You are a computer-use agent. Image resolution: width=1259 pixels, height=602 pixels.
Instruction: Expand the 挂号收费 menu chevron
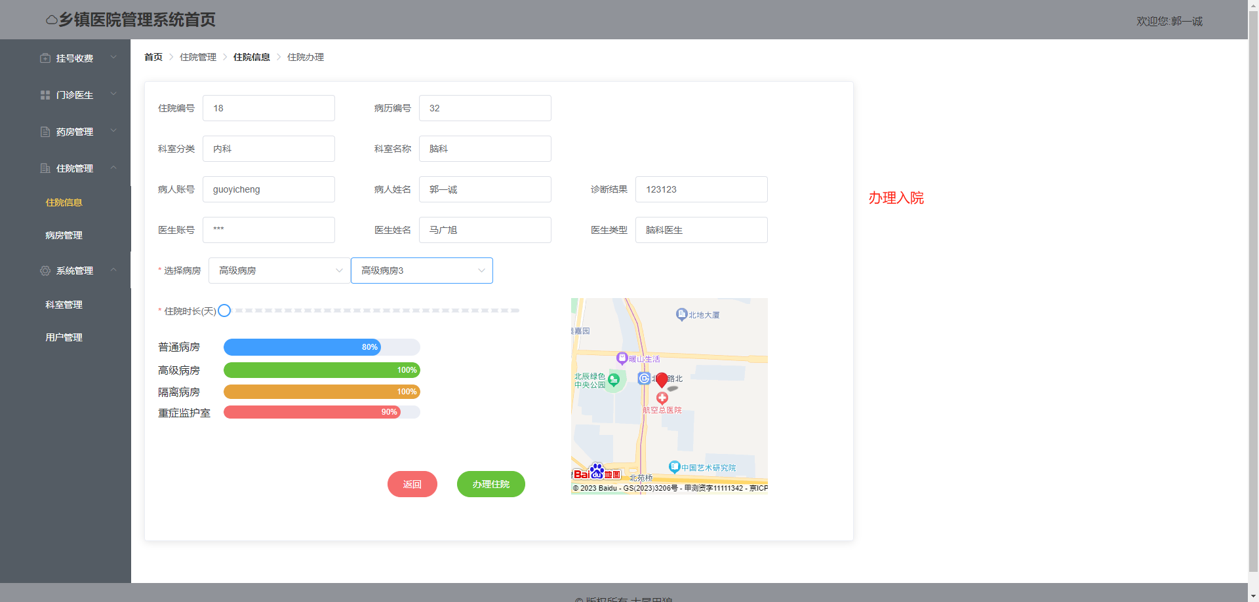tap(113, 58)
